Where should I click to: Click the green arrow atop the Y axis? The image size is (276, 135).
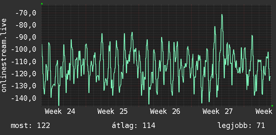42,4
